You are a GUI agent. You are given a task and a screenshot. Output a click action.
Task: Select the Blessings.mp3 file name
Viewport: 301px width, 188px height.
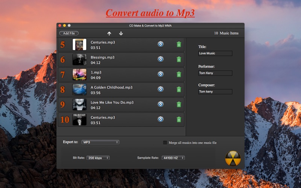(102, 58)
